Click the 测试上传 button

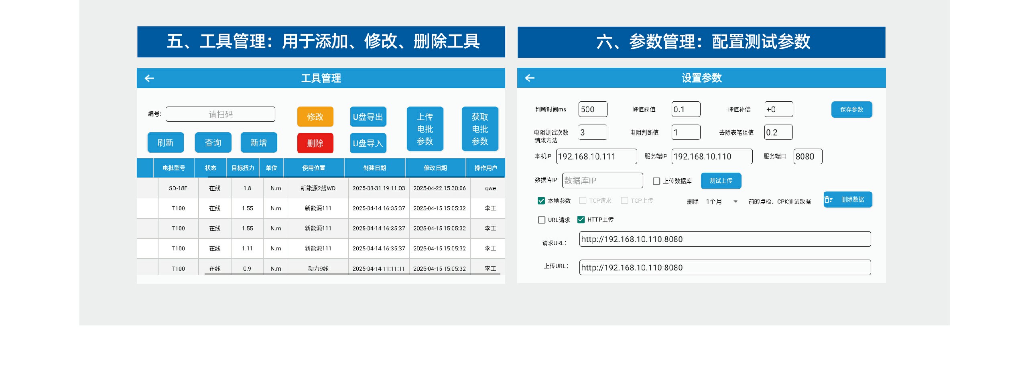point(721,181)
